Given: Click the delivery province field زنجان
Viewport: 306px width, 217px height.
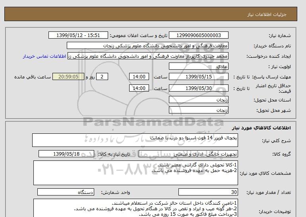Looking at the screenshot, I should click(x=198, y=100).
